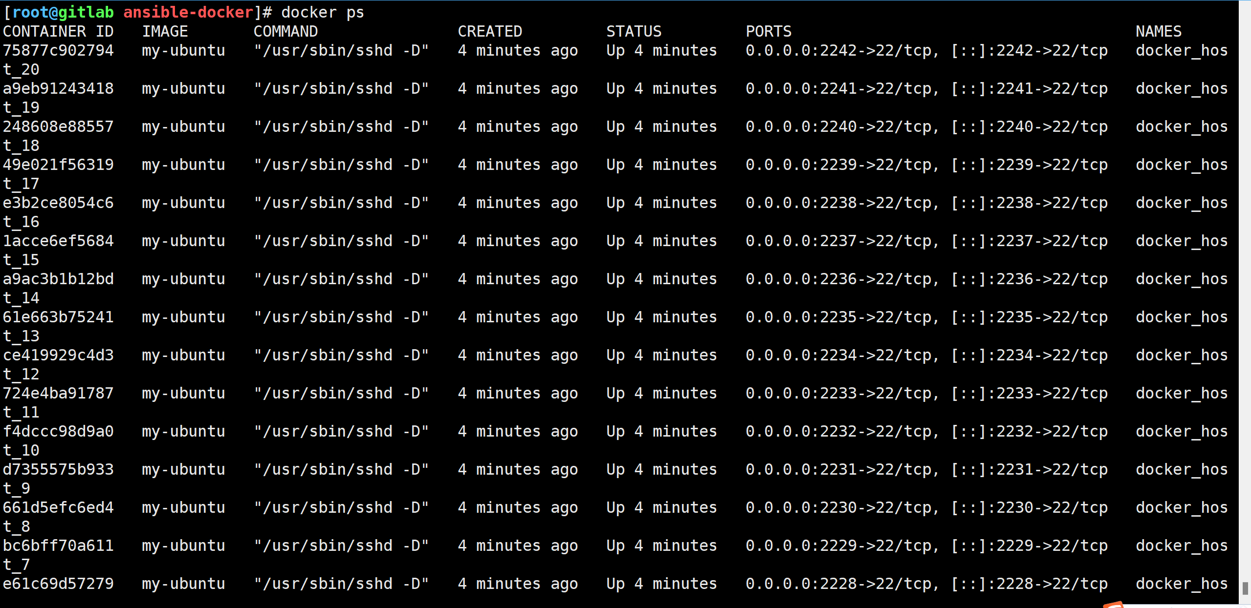
Task: Click the wrapped name fragment 't_7'
Action: point(17,565)
